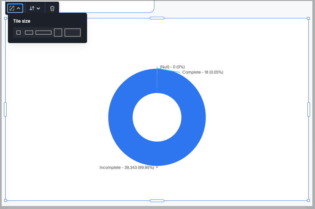Select the large square tile size
The image size is (315, 209).
click(x=58, y=33)
